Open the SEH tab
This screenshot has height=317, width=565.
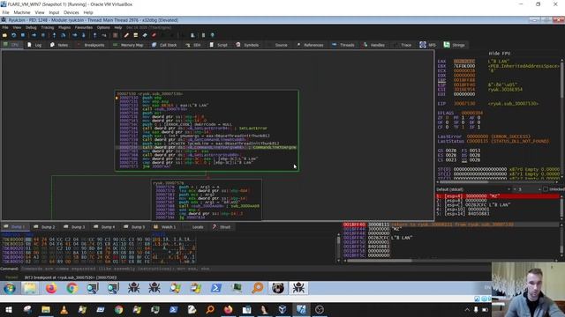pos(193,45)
